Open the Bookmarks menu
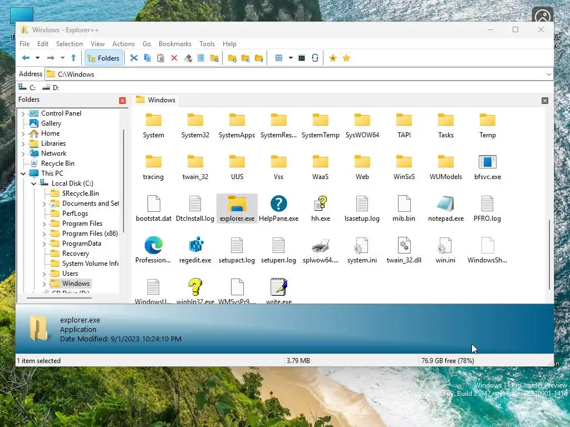 tap(175, 43)
